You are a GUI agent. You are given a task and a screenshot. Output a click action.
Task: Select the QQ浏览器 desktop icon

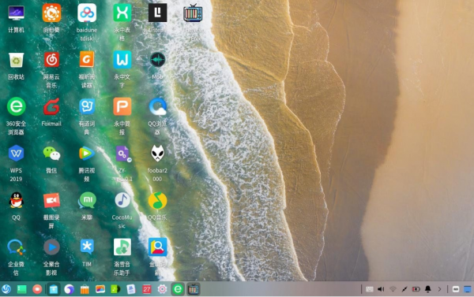click(x=157, y=106)
